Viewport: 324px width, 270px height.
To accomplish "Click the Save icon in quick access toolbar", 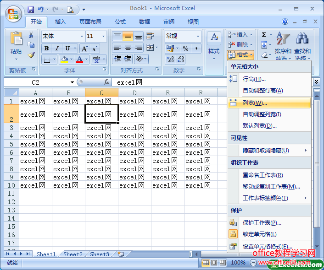I will (x=31, y=9).
